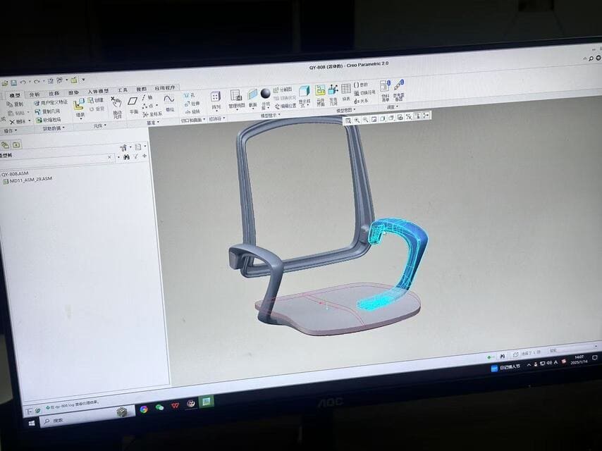Image resolution: width=602 pixels, height=451 pixels.
Task: Select the Plane datum tool
Action: pos(133,104)
